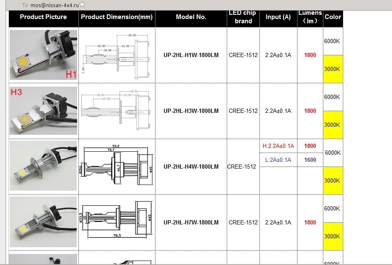This screenshot has height=265, width=392.
Task: Click the H7 bulb dimension drawing
Action: [117, 219]
